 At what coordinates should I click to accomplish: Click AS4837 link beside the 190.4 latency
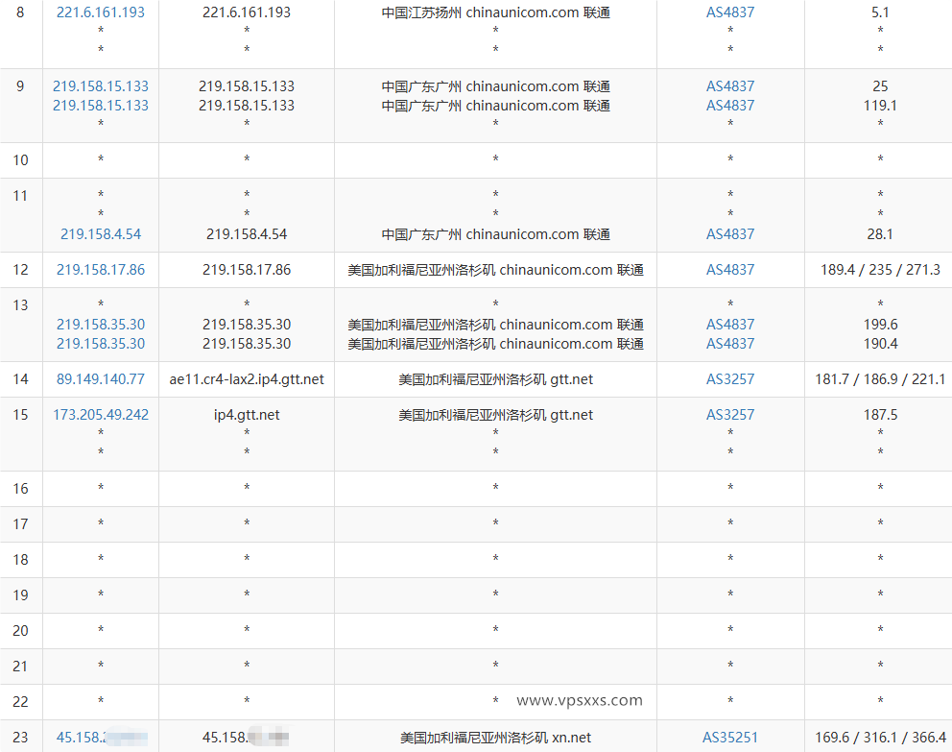(x=730, y=344)
